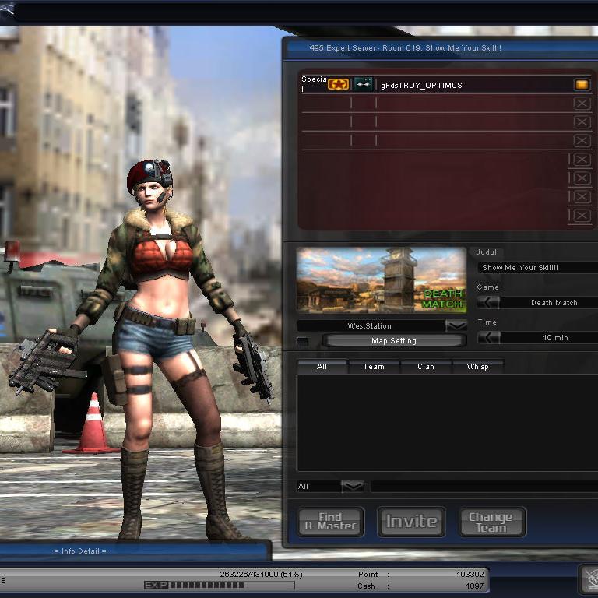
Task: Click the chat message display area
Action: click(x=447, y=424)
